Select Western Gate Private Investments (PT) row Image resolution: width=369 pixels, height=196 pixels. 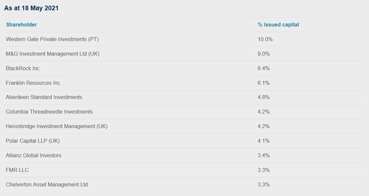tap(184, 39)
